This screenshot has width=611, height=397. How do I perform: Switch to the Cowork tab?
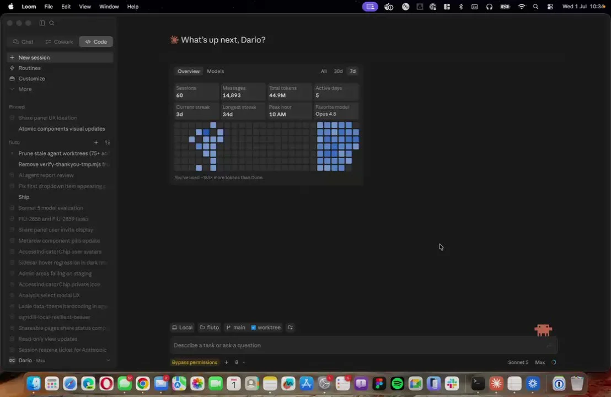(x=59, y=42)
